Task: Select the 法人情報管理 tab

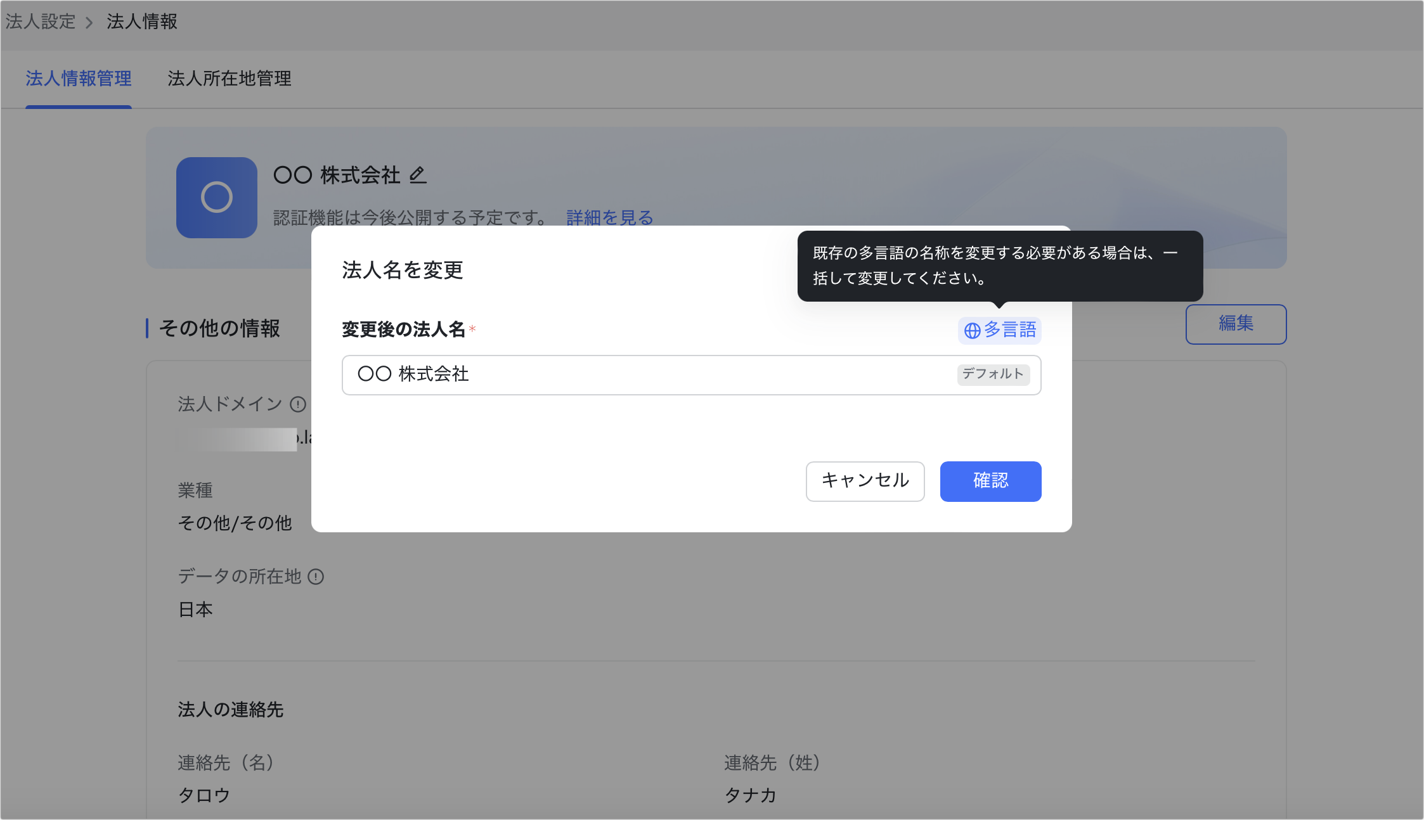Action: click(79, 79)
